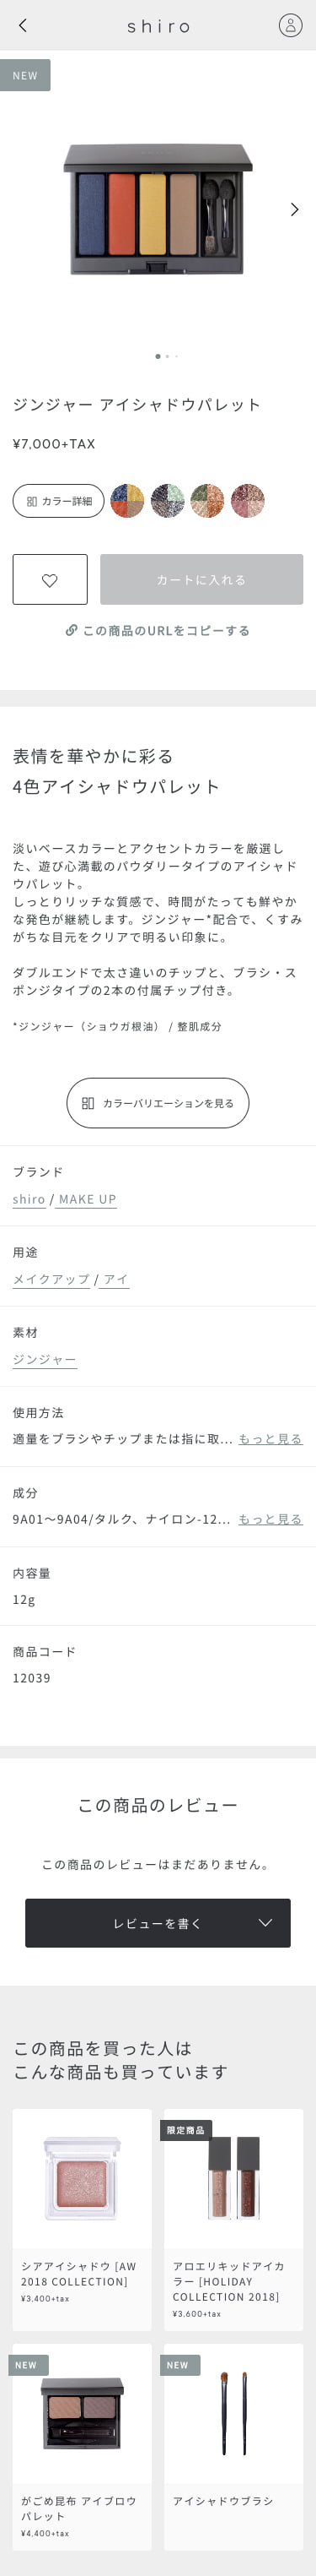Add product to favorites with heart button
This screenshot has width=316, height=2576.
pos(50,579)
